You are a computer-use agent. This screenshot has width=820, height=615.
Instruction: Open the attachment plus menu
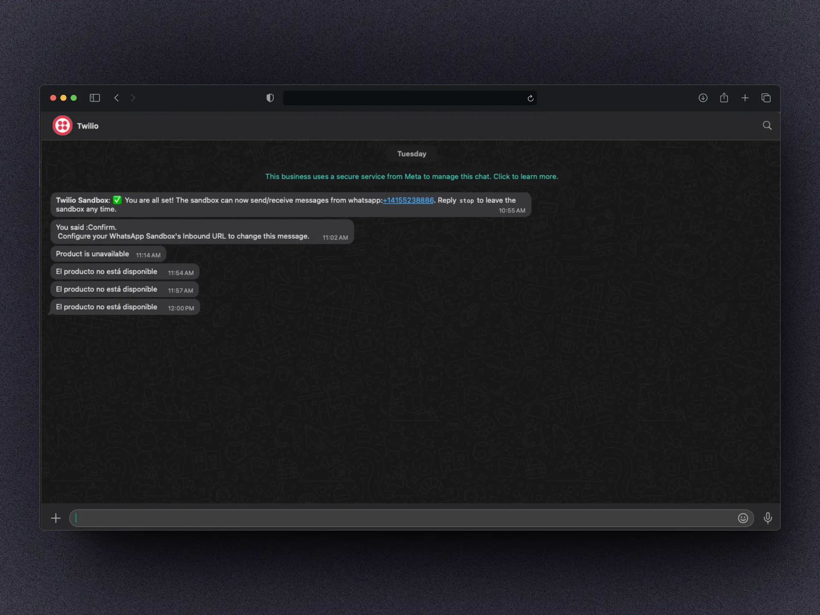(56, 518)
